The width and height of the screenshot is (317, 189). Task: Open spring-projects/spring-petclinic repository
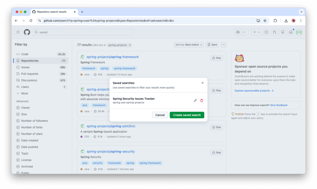(111, 126)
